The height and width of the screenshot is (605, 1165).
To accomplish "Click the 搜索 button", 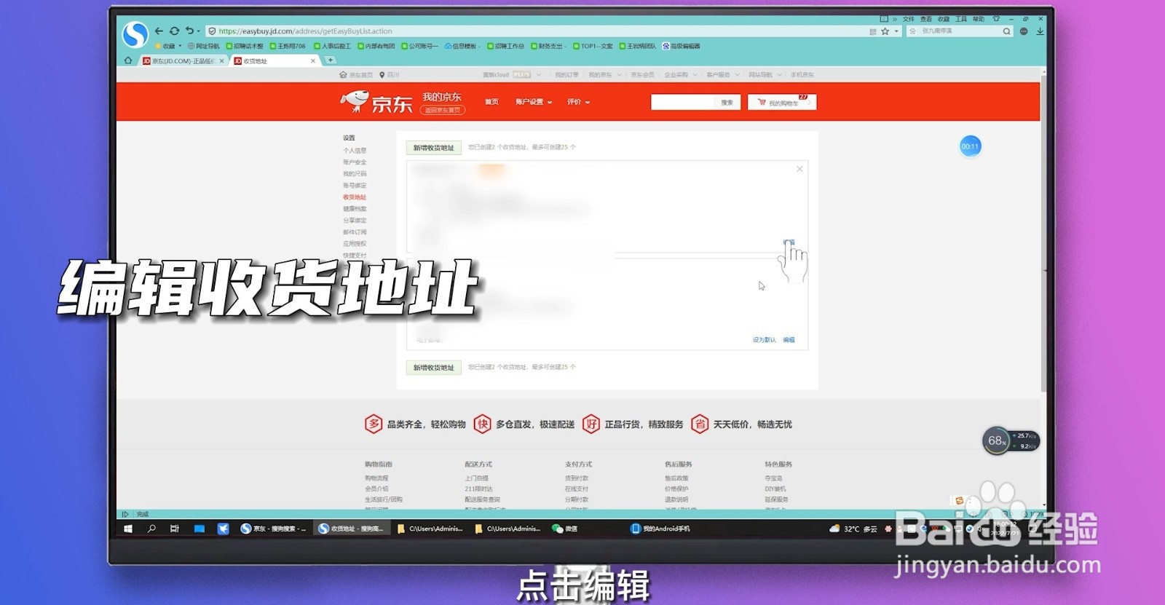I will point(727,103).
